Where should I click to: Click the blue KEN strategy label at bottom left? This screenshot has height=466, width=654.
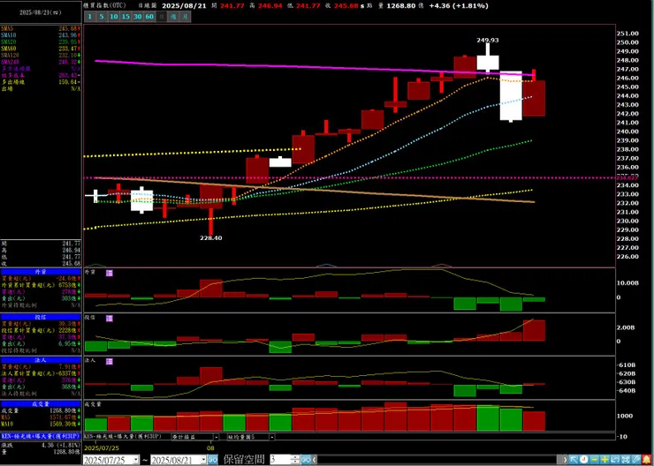coord(41,436)
